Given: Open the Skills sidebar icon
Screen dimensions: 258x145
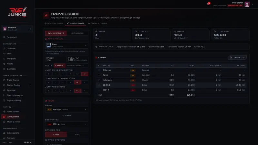Looking at the screenshot, I should [4, 53].
